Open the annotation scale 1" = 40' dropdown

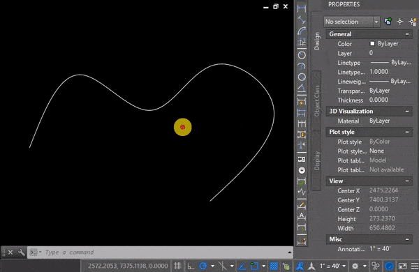(x=333, y=266)
